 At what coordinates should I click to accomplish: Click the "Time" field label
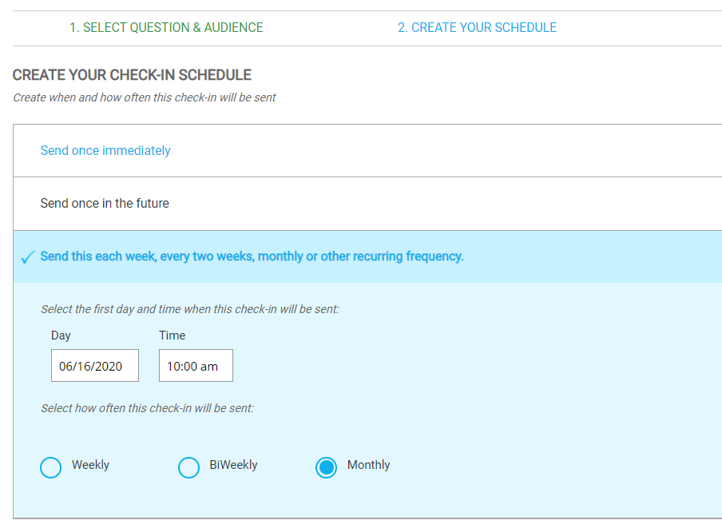coord(172,335)
